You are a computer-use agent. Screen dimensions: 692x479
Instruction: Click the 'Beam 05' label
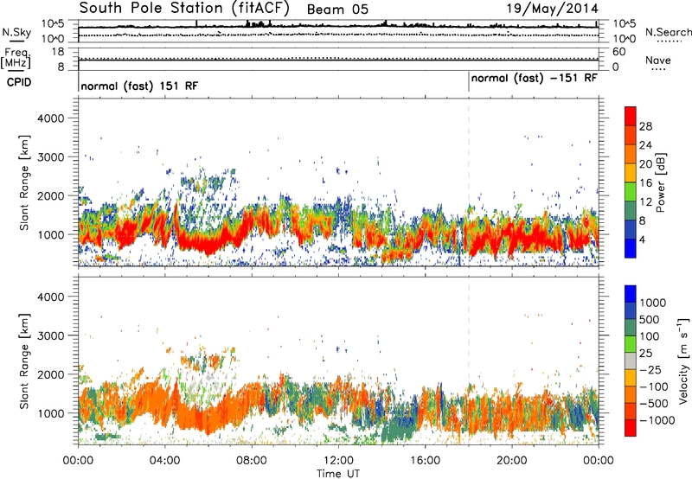tap(337, 10)
